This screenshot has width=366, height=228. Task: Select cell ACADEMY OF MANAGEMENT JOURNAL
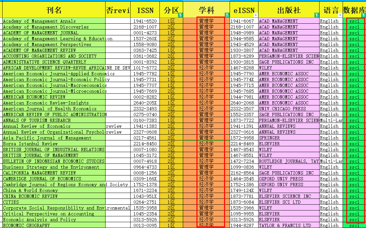[54, 33]
